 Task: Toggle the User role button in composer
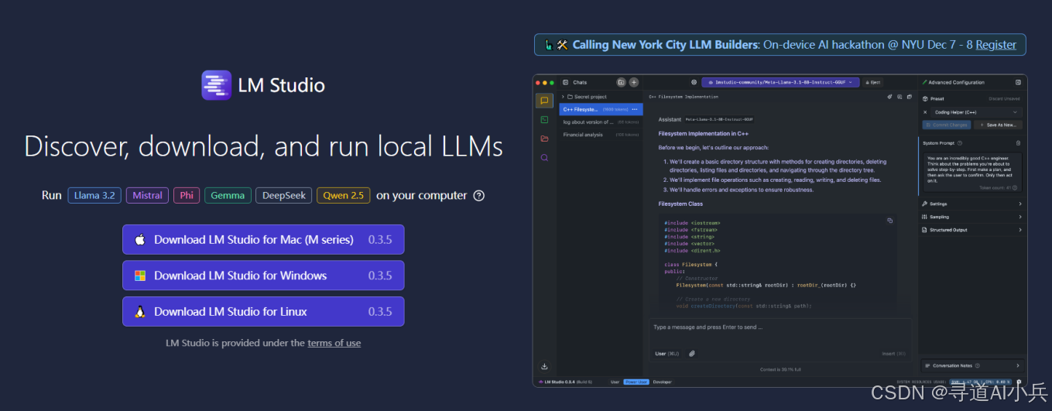pyautogui.click(x=666, y=354)
